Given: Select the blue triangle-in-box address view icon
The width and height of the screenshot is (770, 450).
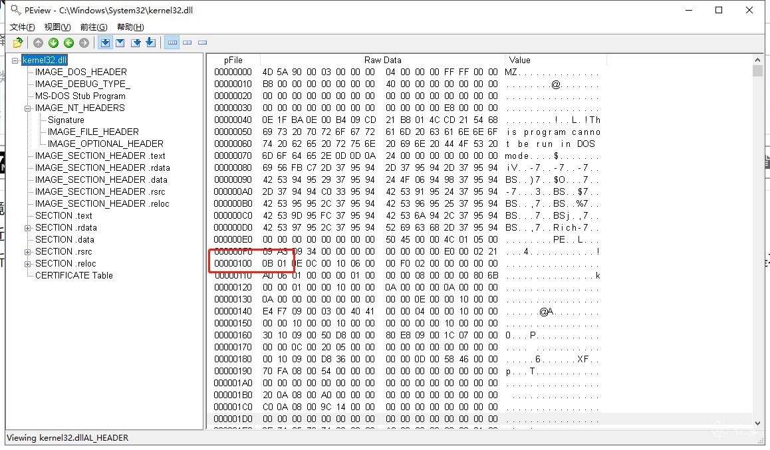Looking at the screenshot, I should [120, 43].
